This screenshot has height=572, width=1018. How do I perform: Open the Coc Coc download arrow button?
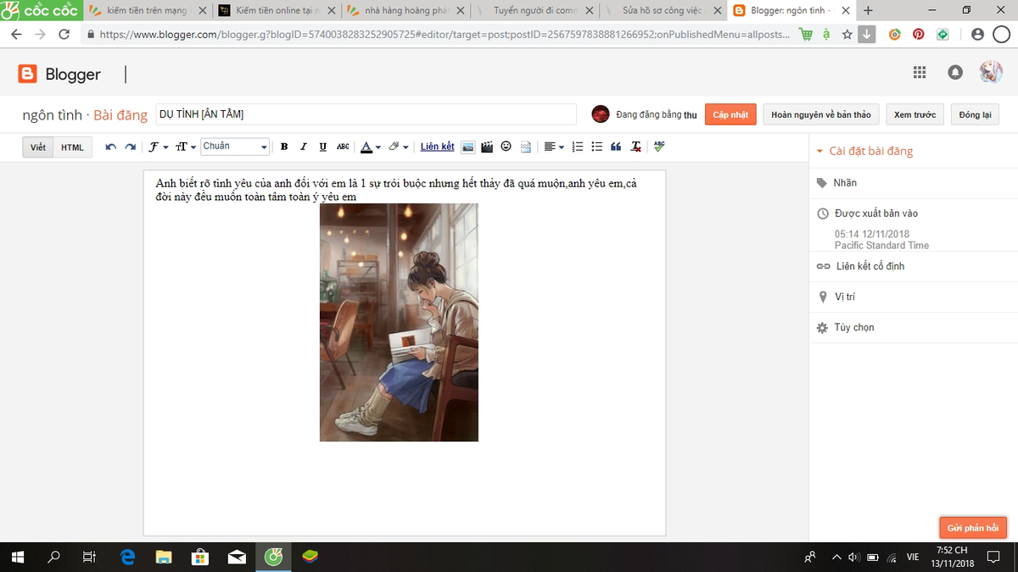point(866,35)
